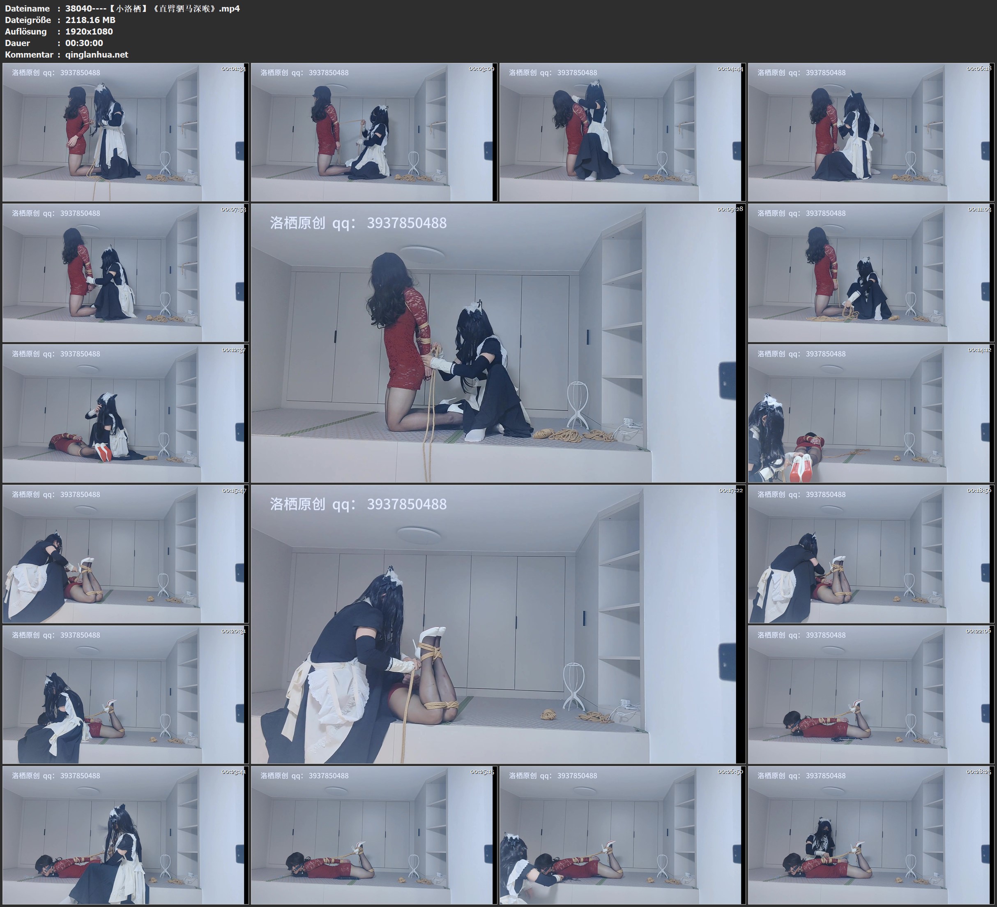Image resolution: width=997 pixels, height=907 pixels.
Task: Click the thumbnail timestamped 00:01:34
Action: pos(124,132)
